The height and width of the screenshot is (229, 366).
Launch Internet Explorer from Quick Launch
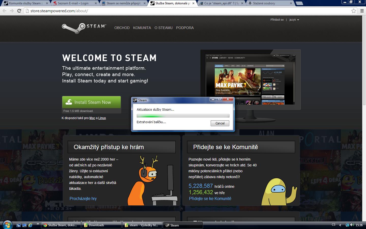click(x=30, y=225)
